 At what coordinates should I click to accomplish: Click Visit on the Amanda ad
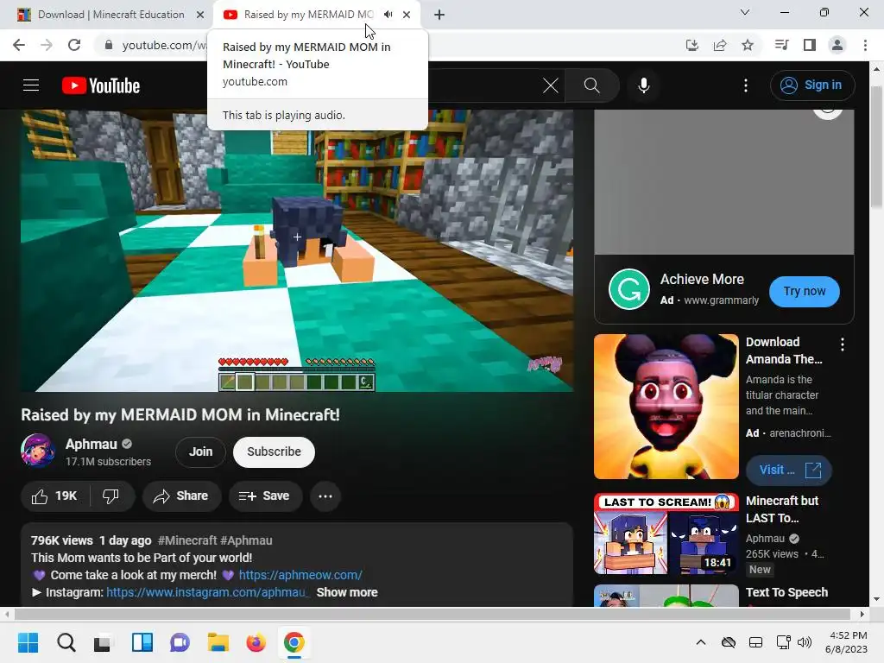789,470
